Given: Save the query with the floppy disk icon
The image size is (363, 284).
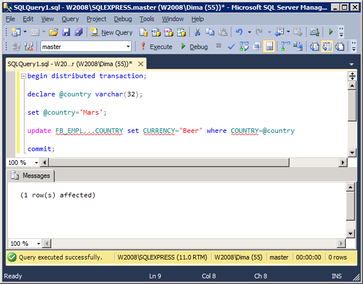Looking at the screenshot, I should [66, 32].
